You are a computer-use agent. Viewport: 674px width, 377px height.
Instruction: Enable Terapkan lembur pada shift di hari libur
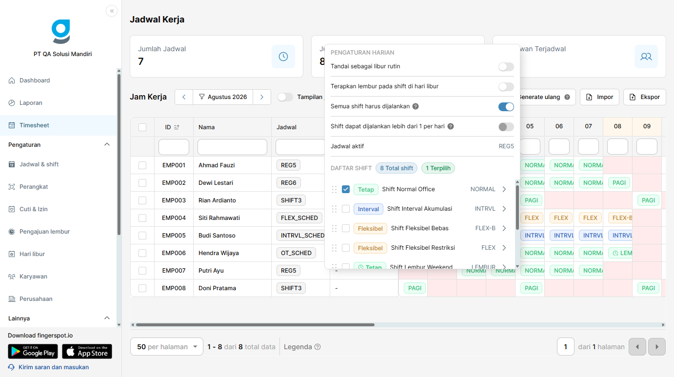[x=506, y=87]
